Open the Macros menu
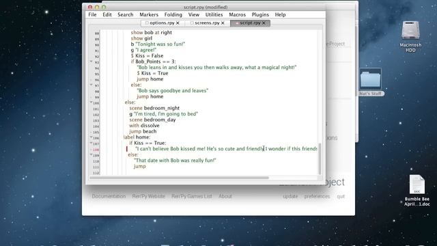 pyautogui.click(x=237, y=14)
